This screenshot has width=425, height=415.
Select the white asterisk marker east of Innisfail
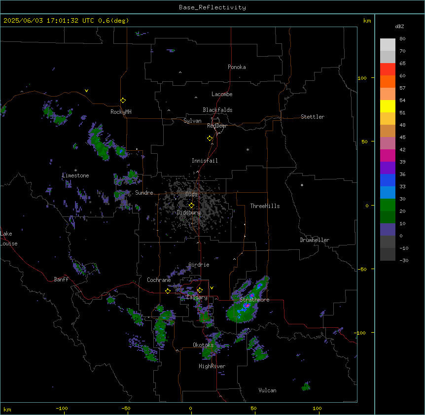pyautogui.click(x=248, y=149)
